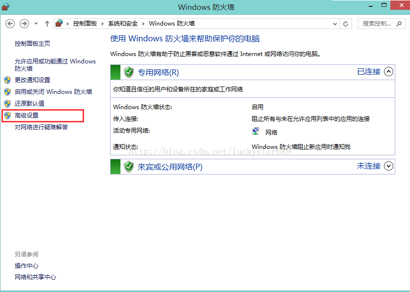Select 系统和安全 breadcrumb in address bar
410x292 pixels.
point(123,24)
